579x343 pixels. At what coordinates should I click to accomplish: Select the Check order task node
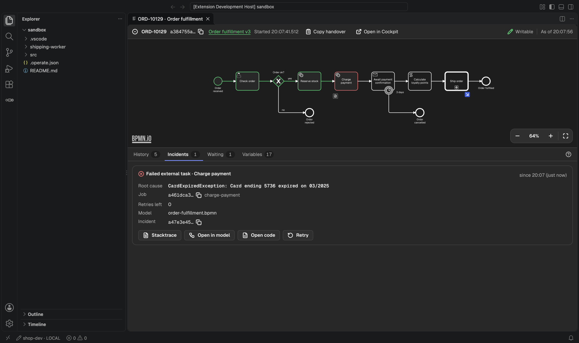(x=248, y=81)
